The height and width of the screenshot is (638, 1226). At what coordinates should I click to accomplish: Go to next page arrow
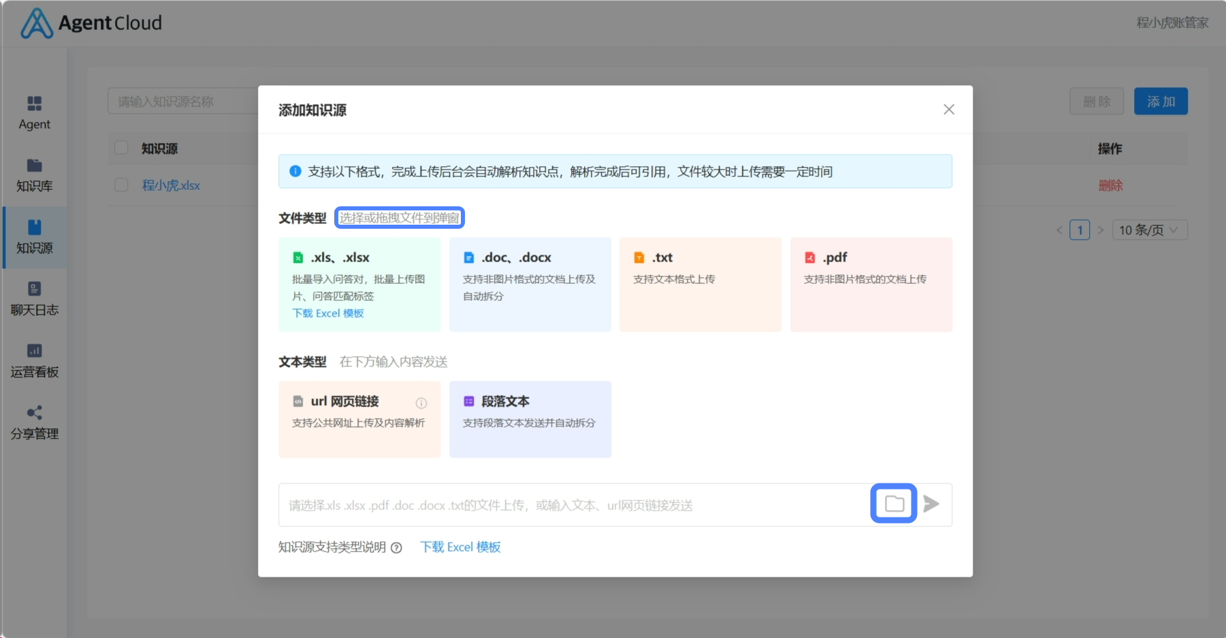1100,230
